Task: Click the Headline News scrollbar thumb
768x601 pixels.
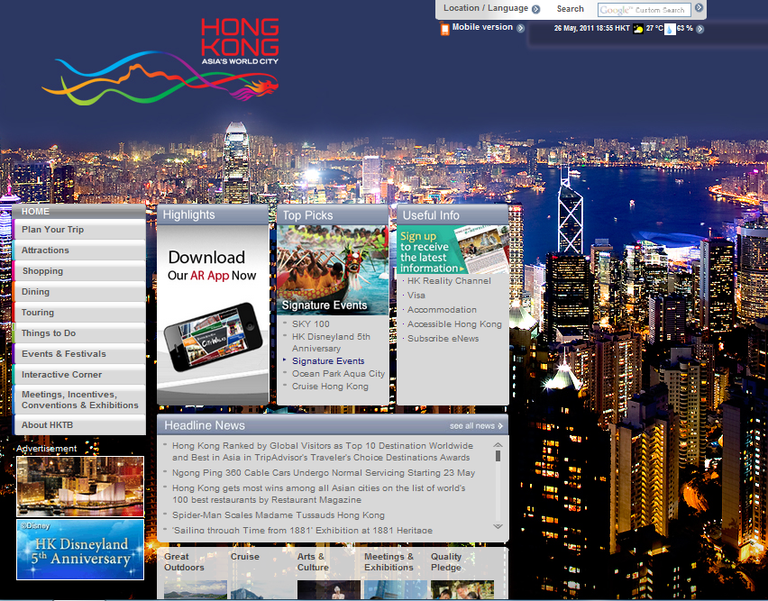Action: pos(498,456)
